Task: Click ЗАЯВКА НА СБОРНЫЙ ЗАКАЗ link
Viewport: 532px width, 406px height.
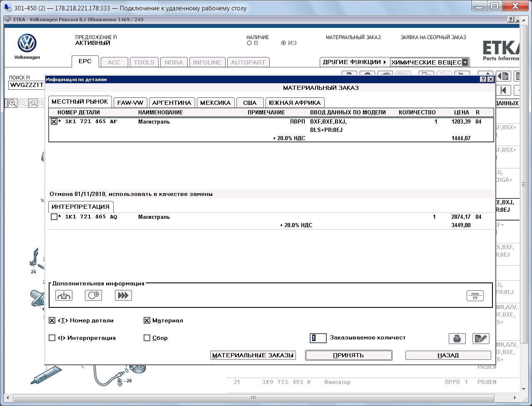Action: [433, 37]
